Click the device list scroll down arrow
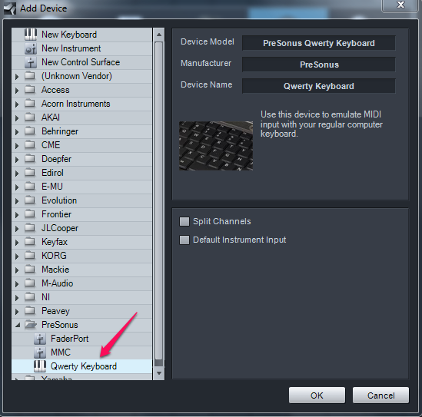 point(159,373)
